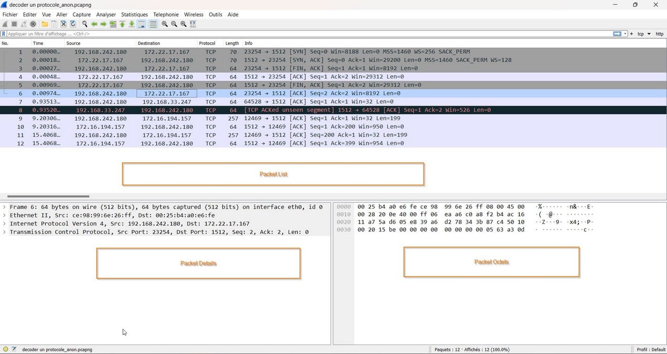Click the resize columns icon
This screenshot has height=354, width=667.
click(x=194, y=24)
